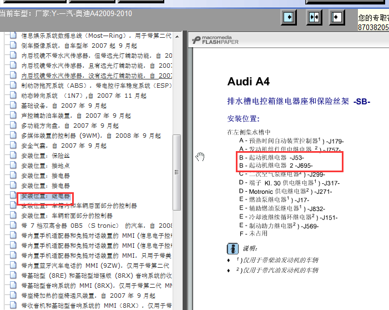This screenshot has width=389, height=310.
Task: Click line B - 起动机继电器 -J53-
Action: click(x=271, y=157)
